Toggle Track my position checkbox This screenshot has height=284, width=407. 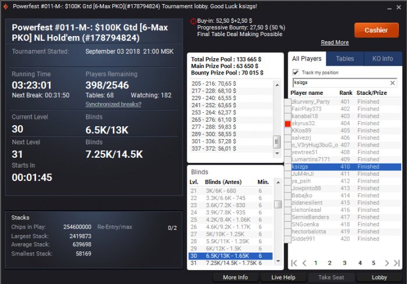(x=295, y=73)
